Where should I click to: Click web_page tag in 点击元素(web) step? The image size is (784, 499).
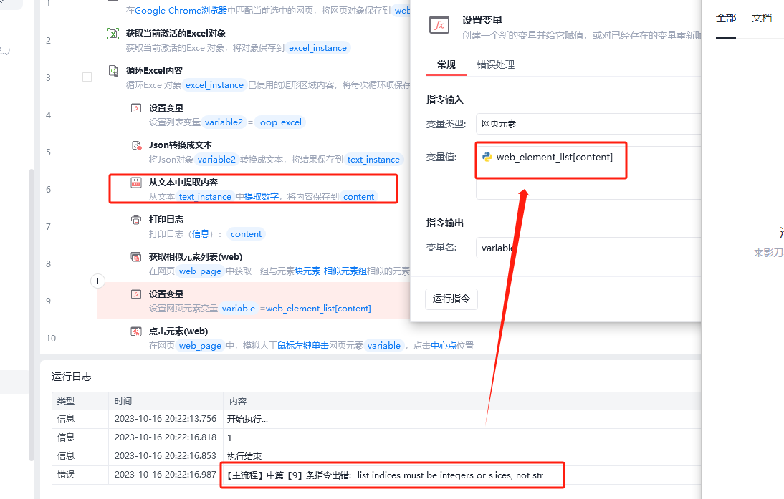click(x=200, y=346)
